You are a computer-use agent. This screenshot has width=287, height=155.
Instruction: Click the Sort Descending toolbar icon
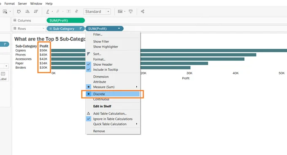click(x=36, y=11)
